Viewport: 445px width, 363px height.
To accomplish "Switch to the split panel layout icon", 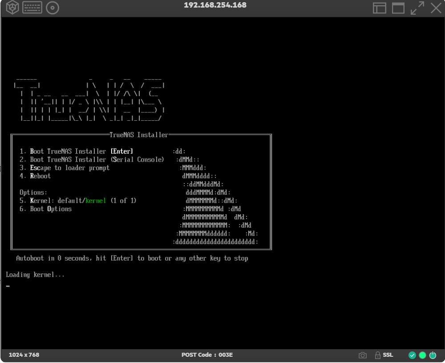I will point(379,8).
